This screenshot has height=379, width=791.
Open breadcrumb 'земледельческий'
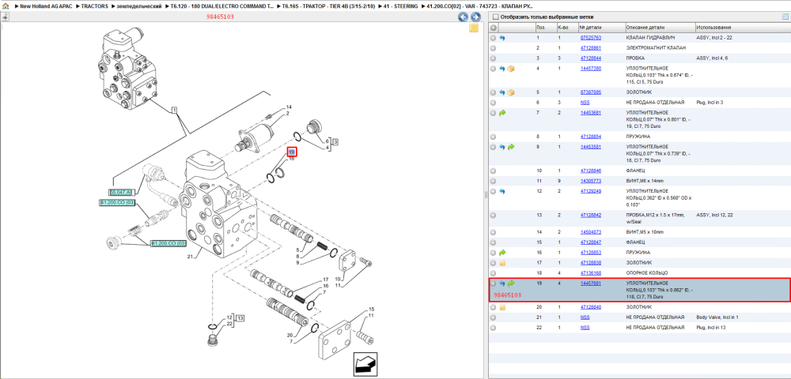click(x=140, y=6)
